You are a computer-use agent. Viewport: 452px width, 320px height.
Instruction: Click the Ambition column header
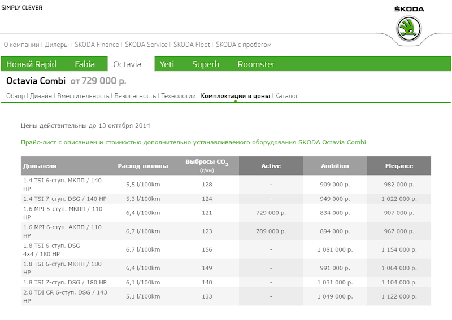pyautogui.click(x=335, y=166)
